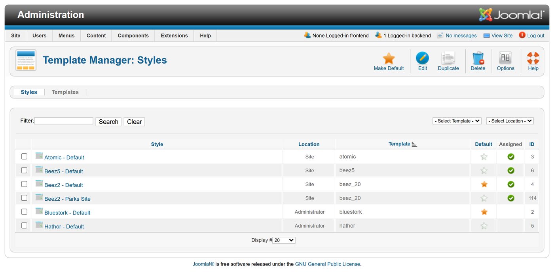The width and height of the screenshot is (554, 275).
Task: Sort by the Default column header
Action: tap(484, 144)
